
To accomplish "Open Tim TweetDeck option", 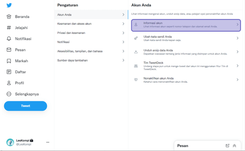I will [186, 66].
